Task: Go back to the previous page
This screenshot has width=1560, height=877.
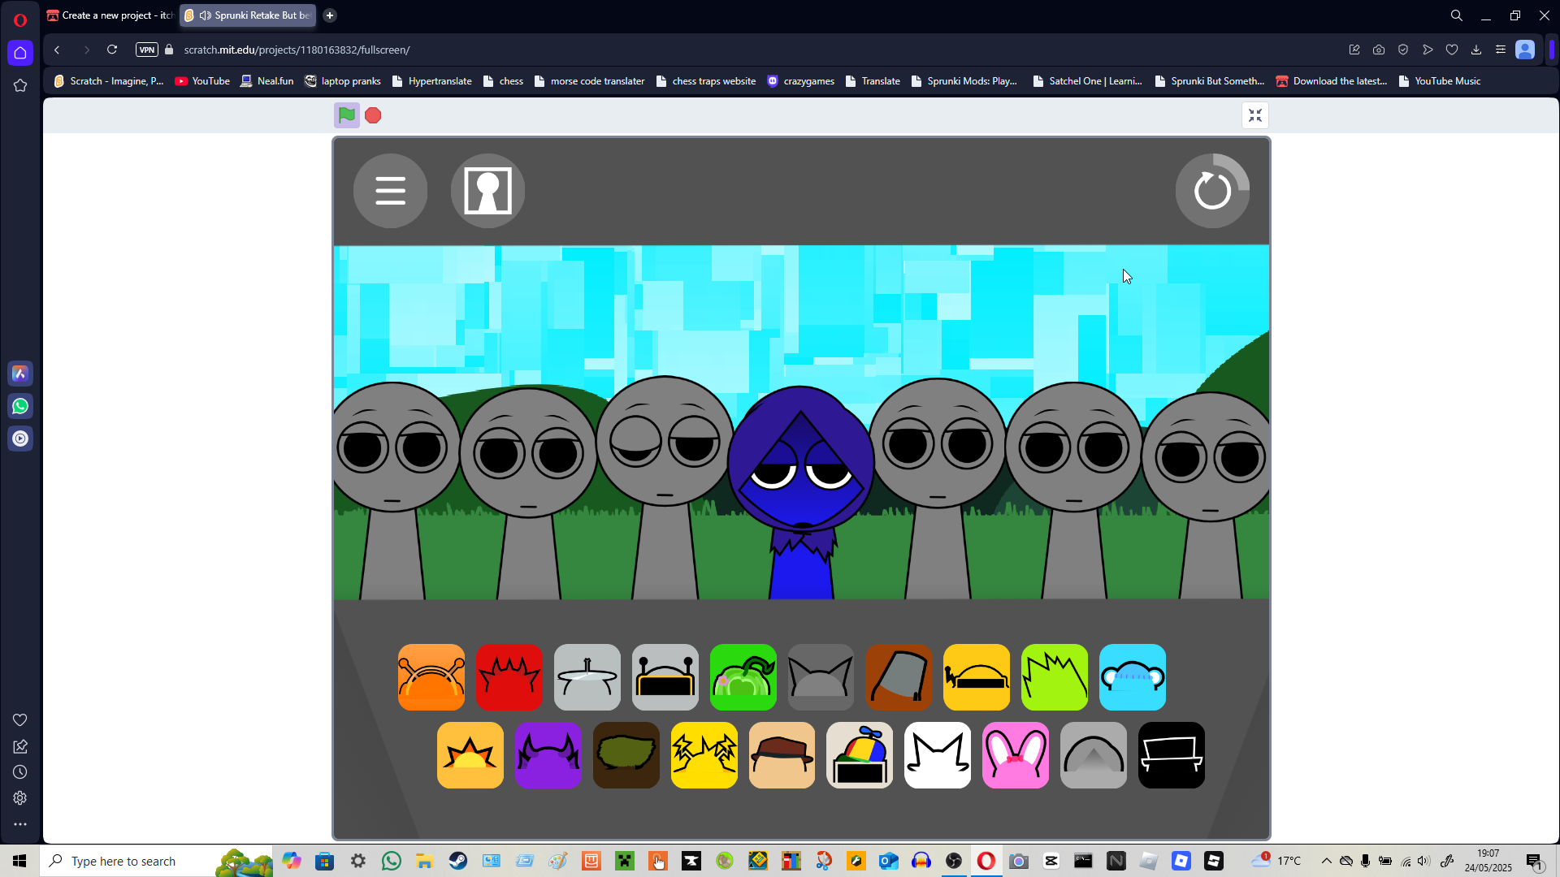Action: pos(57,50)
